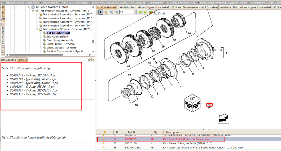The image size is (281, 151).
Task: Zoom in on the diagram
Action: pyautogui.click(x=112, y=12)
